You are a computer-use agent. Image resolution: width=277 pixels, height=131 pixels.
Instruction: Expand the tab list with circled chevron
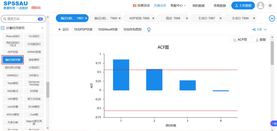(x=272, y=18)
